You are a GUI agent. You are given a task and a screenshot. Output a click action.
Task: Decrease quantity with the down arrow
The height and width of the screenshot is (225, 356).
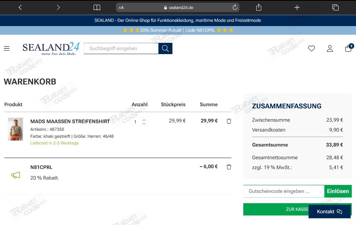point(144,123)
